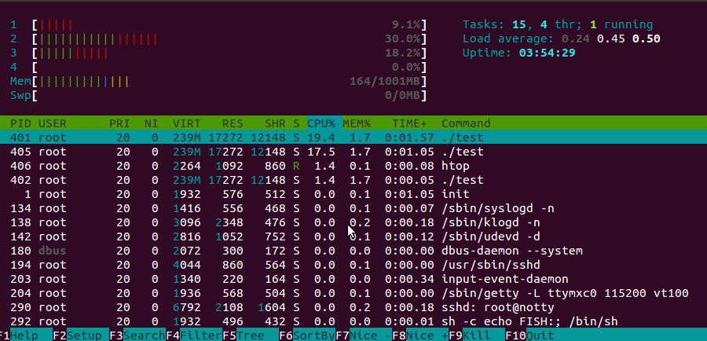This screenshot has width=707, height=341.
Task: Select the dbus-daemon --system process row
Action: 353,251
